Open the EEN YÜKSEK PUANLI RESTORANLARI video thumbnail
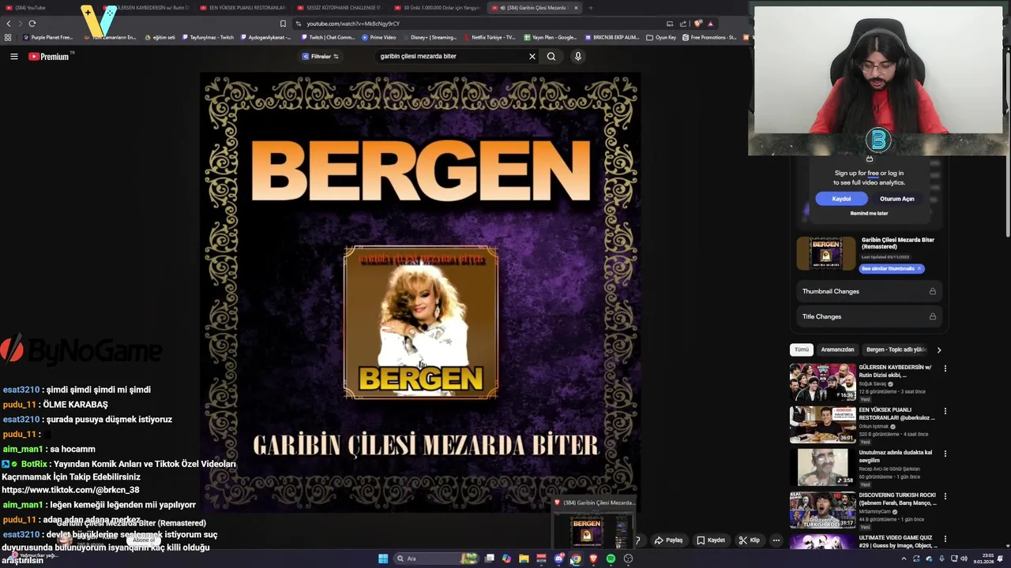This screenshot has height=568, width=1011. click(x=822, y=424)
